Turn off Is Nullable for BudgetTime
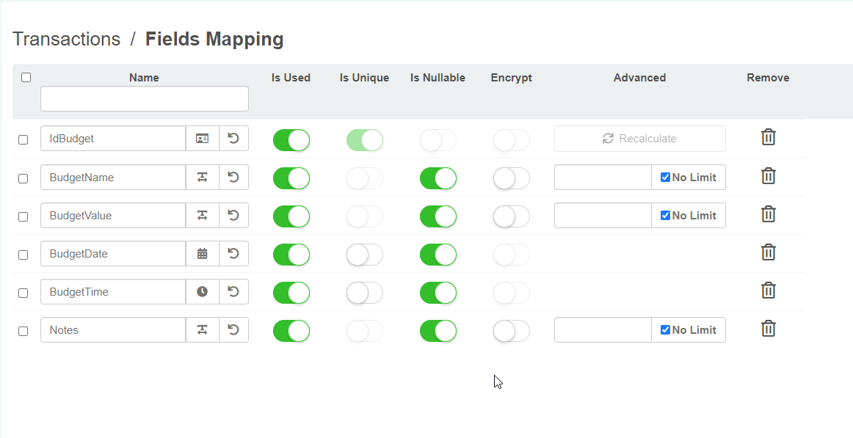Image resolution: width=853 pixels, height=438 pixels. click(438, 293)
